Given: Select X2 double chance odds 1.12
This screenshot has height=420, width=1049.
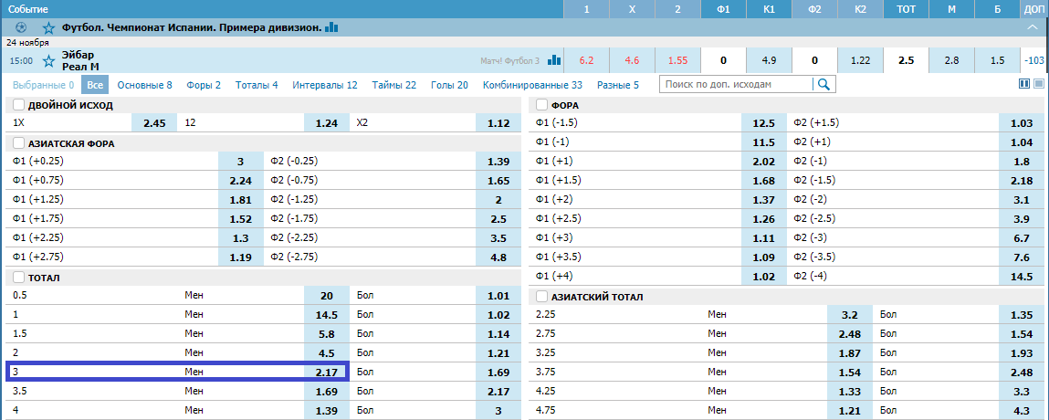Looking at the screenshot, I should [x=498, y=123].
